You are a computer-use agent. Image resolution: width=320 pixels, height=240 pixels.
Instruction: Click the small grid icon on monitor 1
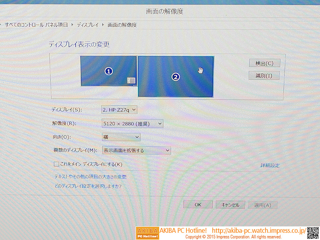coord(131,80)
